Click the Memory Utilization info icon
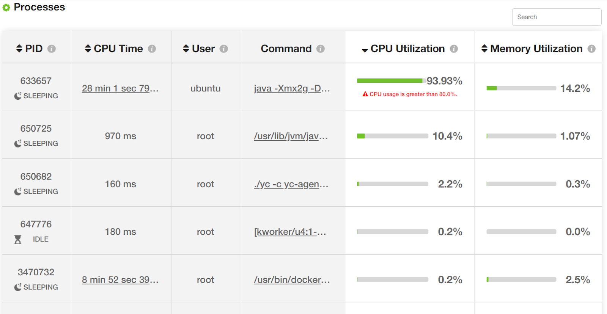Screen dimensions: 607x314 [591, 49]
